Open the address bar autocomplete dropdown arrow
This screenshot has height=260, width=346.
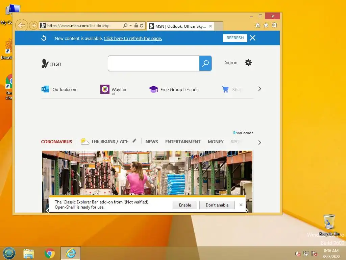point(130,26)
